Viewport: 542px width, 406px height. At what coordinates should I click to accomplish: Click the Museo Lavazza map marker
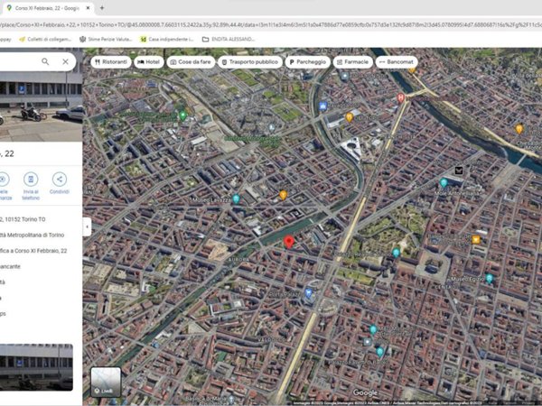pos(236,198)
